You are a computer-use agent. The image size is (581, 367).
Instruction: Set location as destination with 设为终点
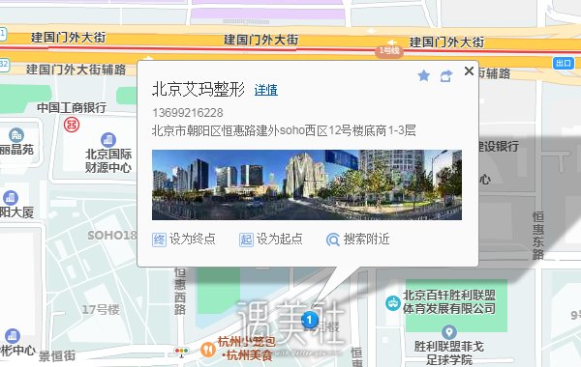184,240
